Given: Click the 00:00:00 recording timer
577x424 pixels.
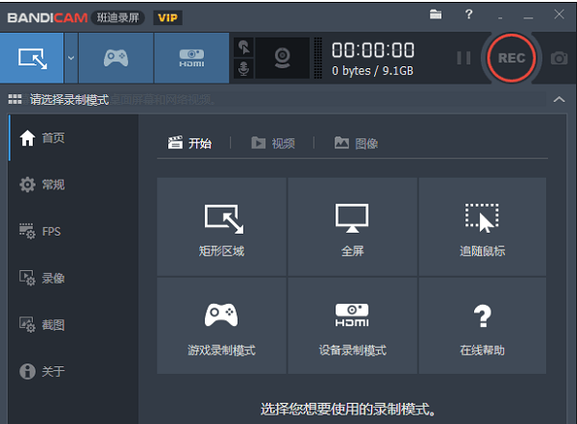Looking at the screenshot, I should pyautogui.click(x=373, y=50).
